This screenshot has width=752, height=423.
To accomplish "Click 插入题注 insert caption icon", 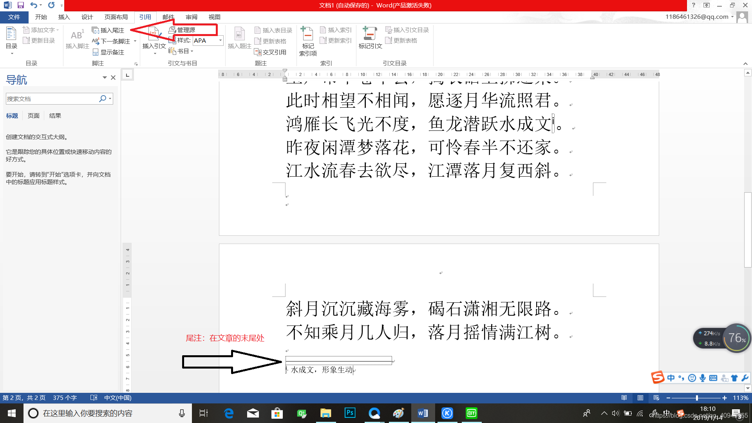I will tap(239, 38).
